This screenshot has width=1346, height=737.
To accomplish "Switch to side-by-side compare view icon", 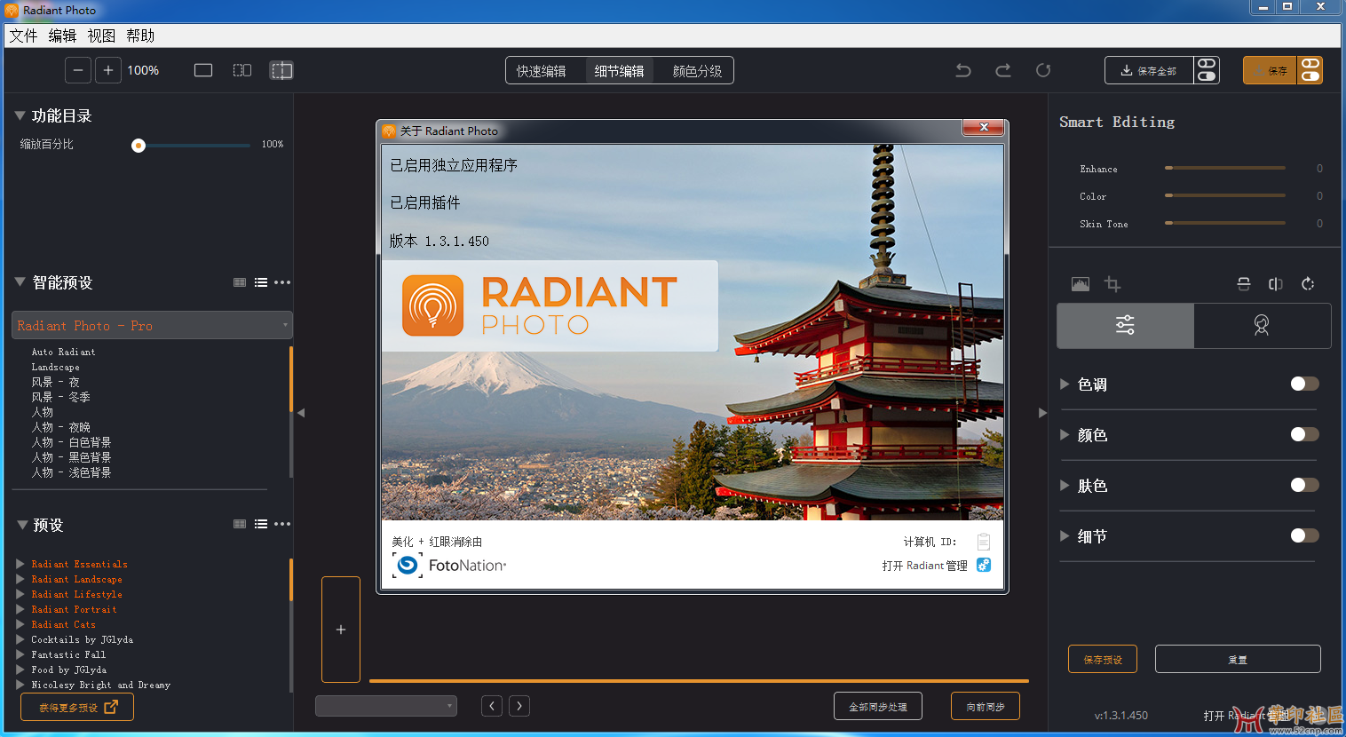I will 242,70.
